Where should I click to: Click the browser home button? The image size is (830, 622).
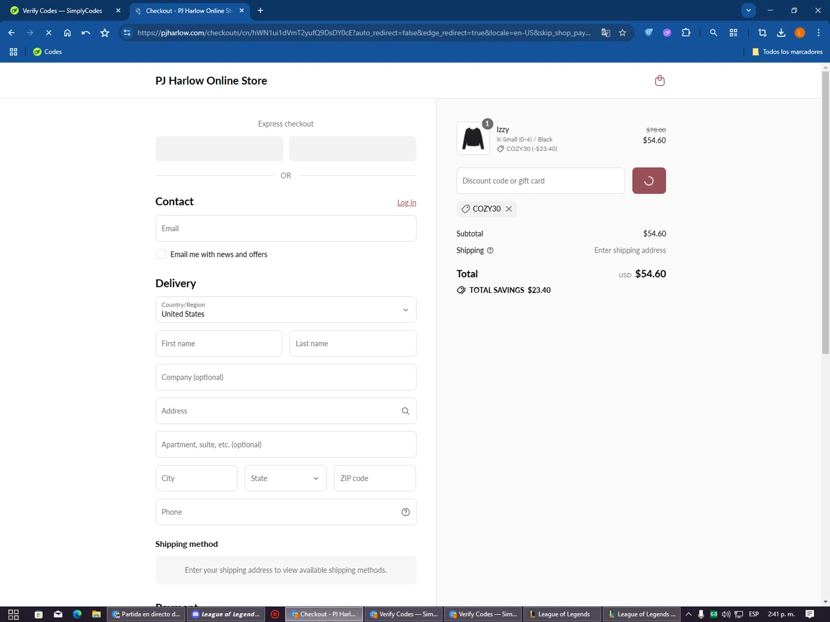[68, 33]
